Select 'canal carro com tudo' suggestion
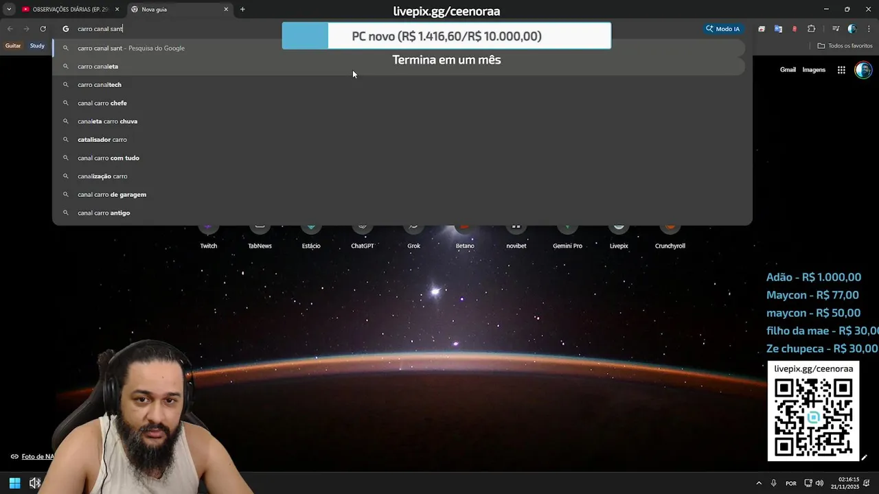879x494 pixels. (x=399, y=158)
